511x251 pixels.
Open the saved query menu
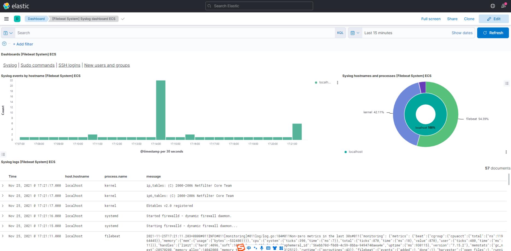point(8,33)
